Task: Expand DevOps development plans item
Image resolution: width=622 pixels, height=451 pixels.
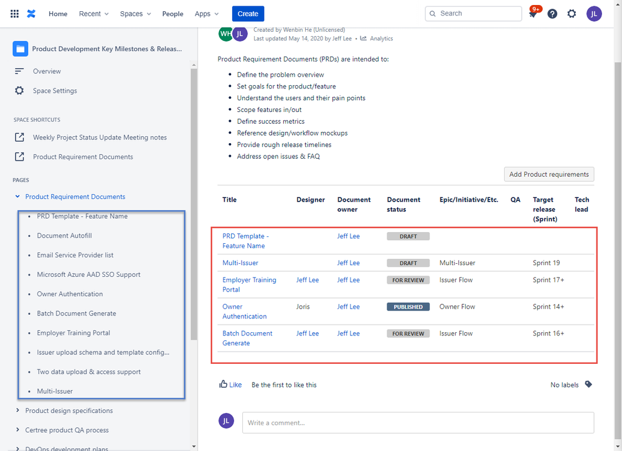Action: coord(17,449)
